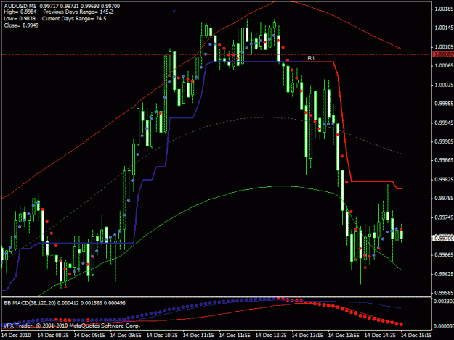Screen dimensions: 454x340
Task: Click the 'Previous Days Range= 145.2' readout
Action: [78, 12]
